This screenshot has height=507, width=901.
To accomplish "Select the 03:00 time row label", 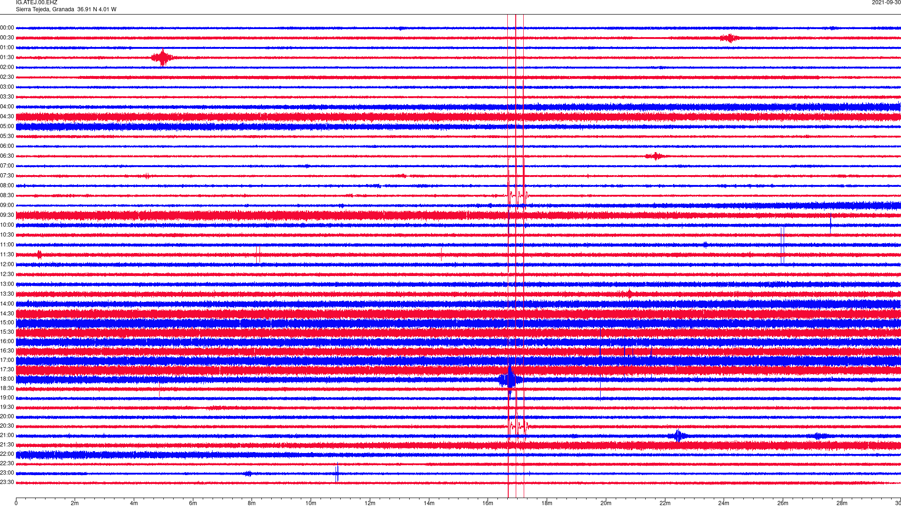I will tap(7, 87).
